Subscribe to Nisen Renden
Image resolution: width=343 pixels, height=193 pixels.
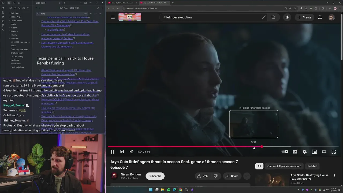(155, 176)
